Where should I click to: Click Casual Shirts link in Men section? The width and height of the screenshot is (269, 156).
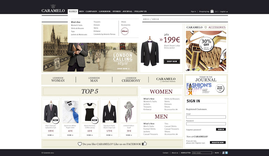pyautogui.click(x=170, y=126)
